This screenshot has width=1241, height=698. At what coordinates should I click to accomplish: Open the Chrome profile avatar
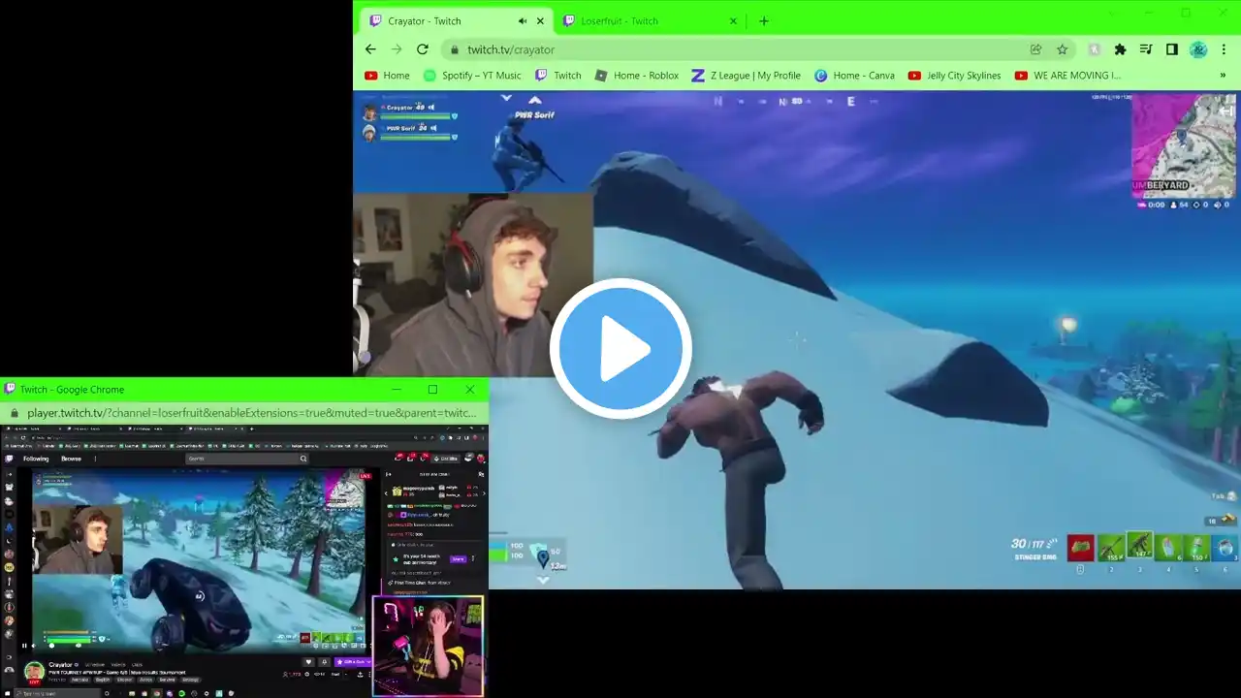pyautogui.click(x=1198, y=49)
